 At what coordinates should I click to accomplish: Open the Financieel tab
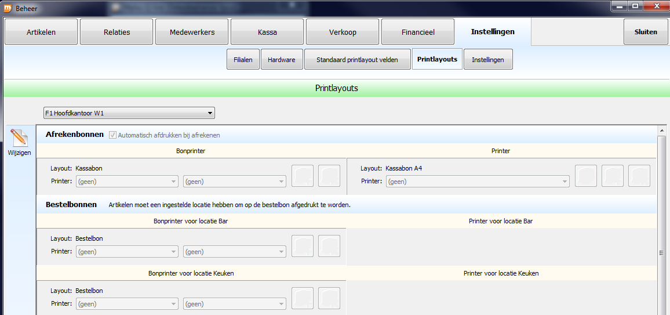tap(418, 32)
